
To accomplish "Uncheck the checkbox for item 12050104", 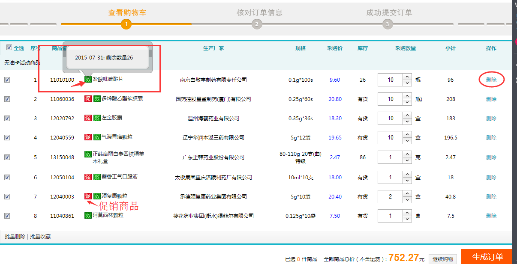I will [7, 177].
